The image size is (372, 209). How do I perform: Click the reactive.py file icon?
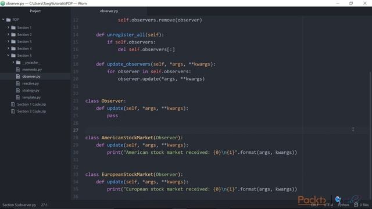pyautogui.click(x=18, y=84)
